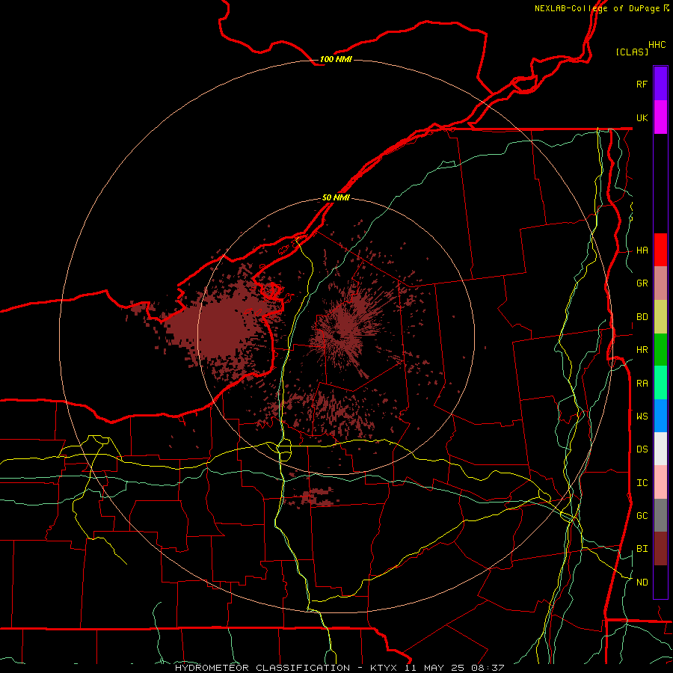Click the GR legend label
The image size is (673, 673).
coord(642,283)
